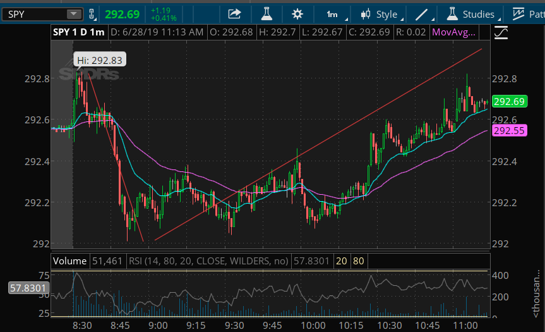Click the 292.69 price in toolbar
The height and width of the screenshot is (332, 545).
tap(122, 15)
